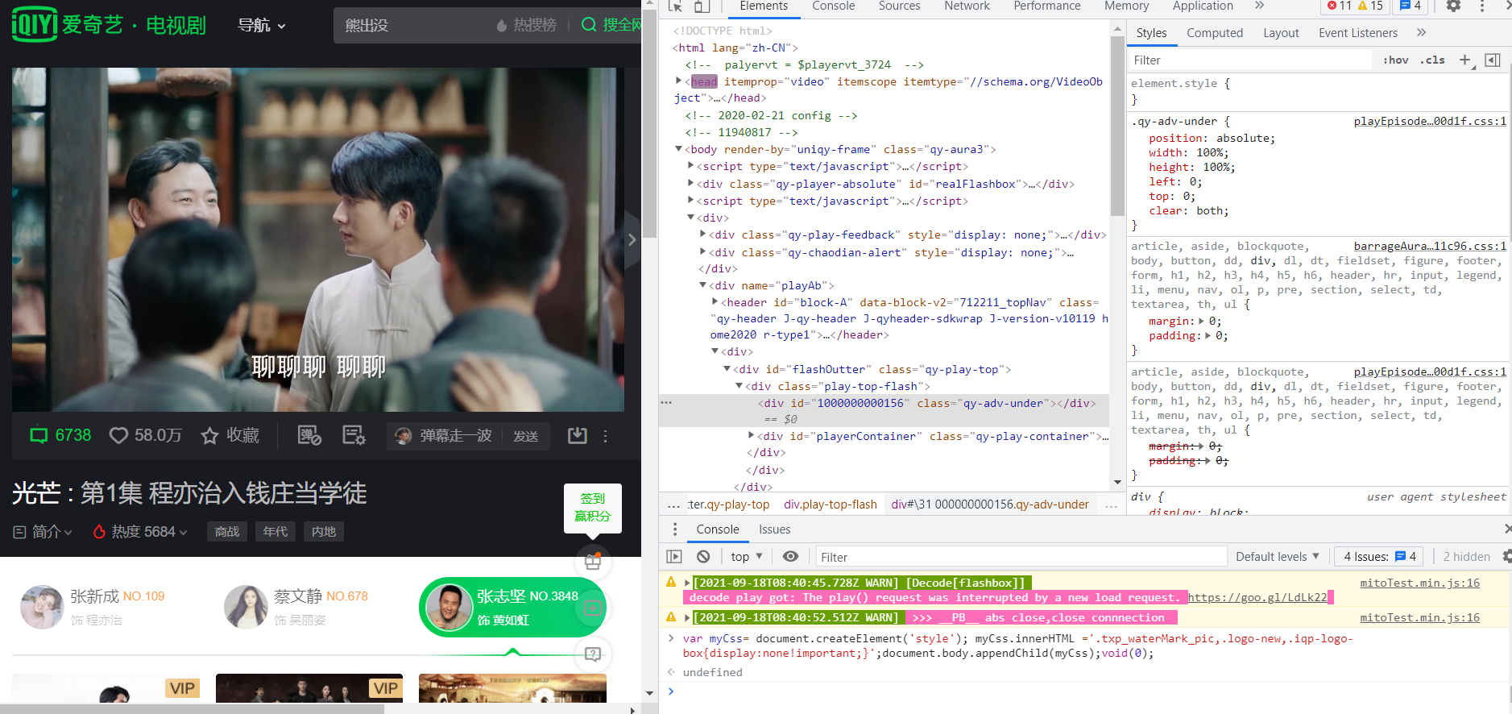Click the star favorite (收藏) icon
This screenshot has height=714, width=1512.
pyautogui.click(x=209, y=436)
